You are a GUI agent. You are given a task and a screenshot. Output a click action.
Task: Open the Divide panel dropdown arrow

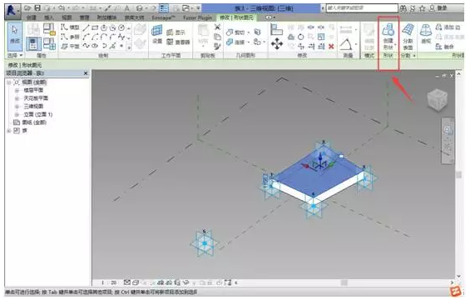coord(414,56)
